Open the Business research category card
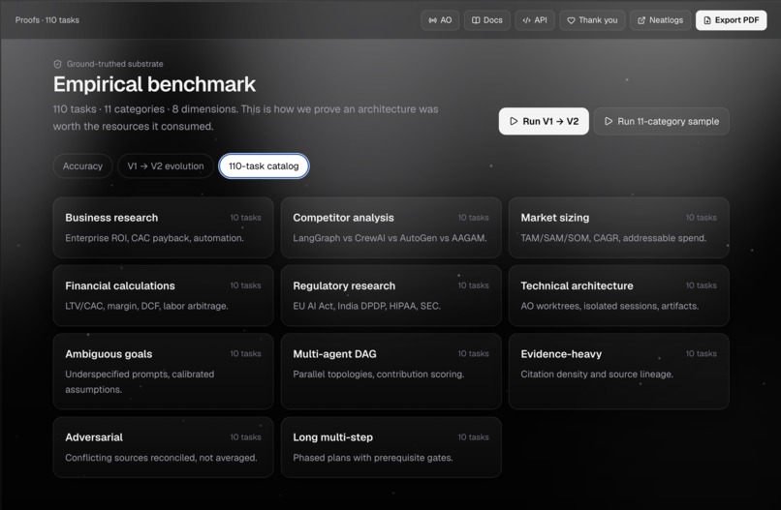 pyautogui.click(x=164, y=227)
